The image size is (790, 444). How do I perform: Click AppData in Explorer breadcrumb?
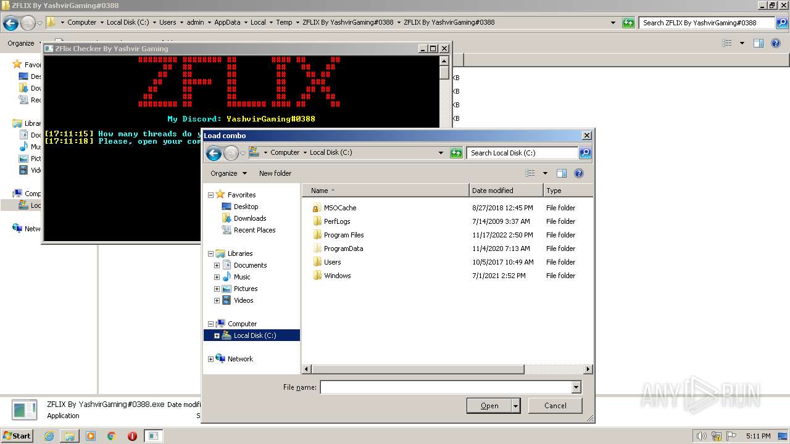coord(227,22)
